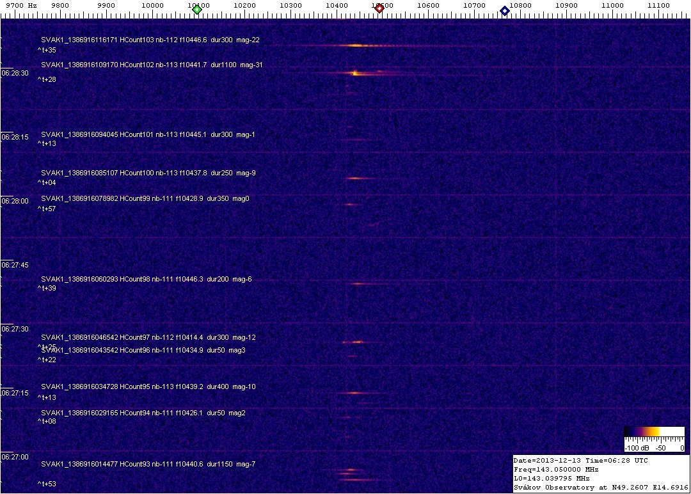
Task: Click the HCount97 meteor label
Action: coord(148,338)
